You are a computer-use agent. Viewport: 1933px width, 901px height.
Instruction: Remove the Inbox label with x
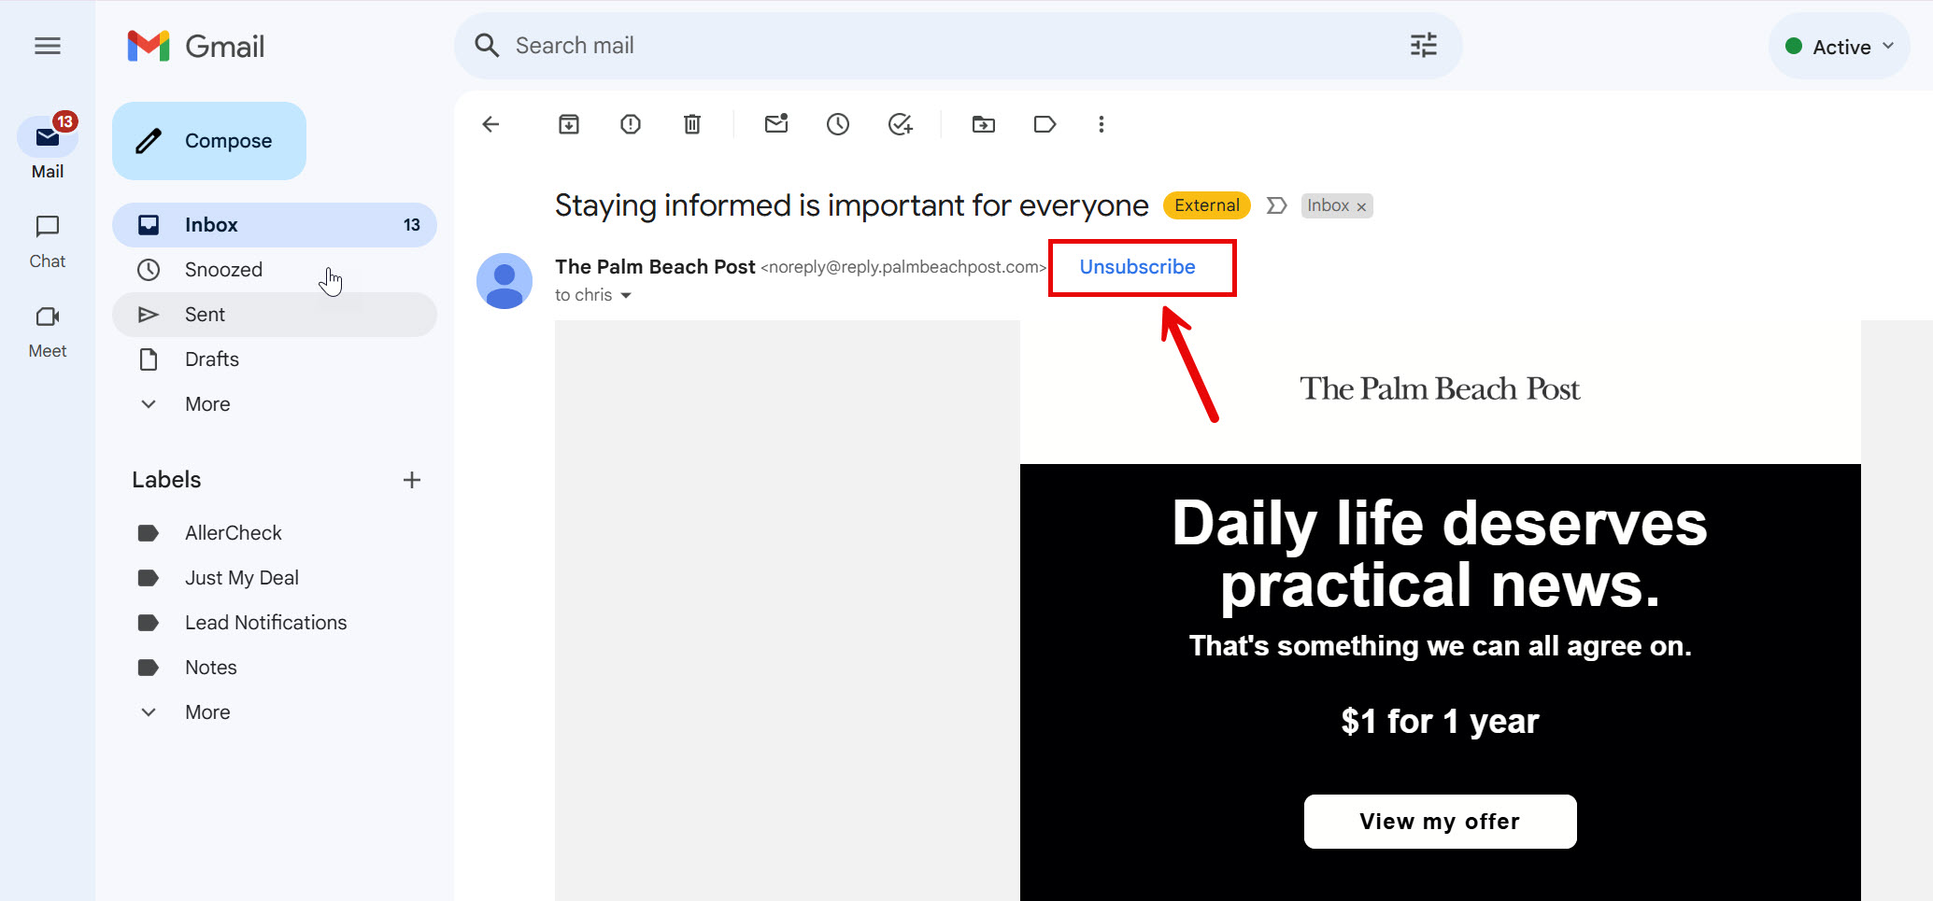pos(1361,206)
